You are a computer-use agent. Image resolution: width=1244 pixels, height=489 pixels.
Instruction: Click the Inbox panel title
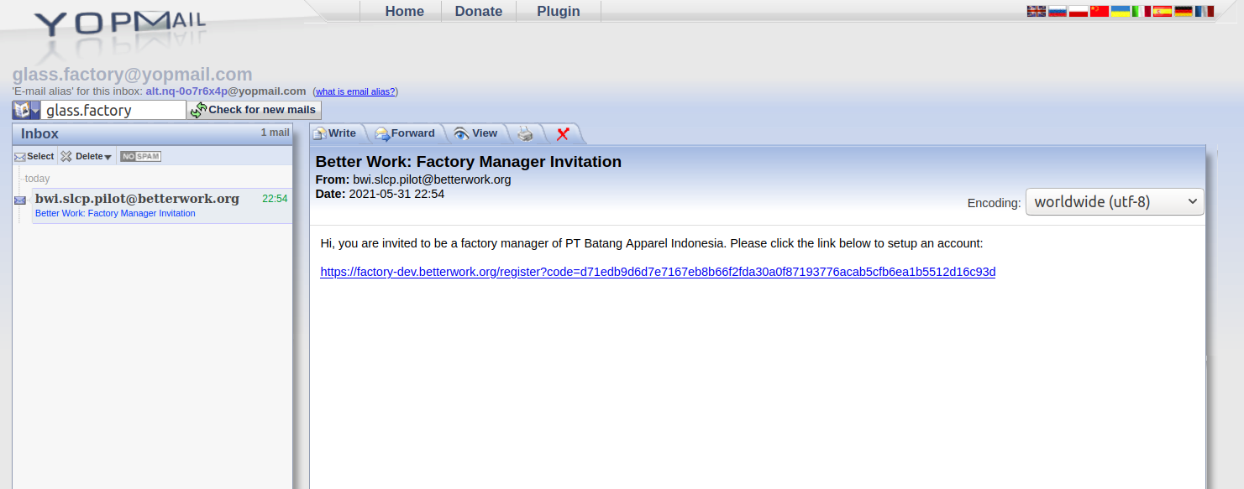[x=39, y=134]
